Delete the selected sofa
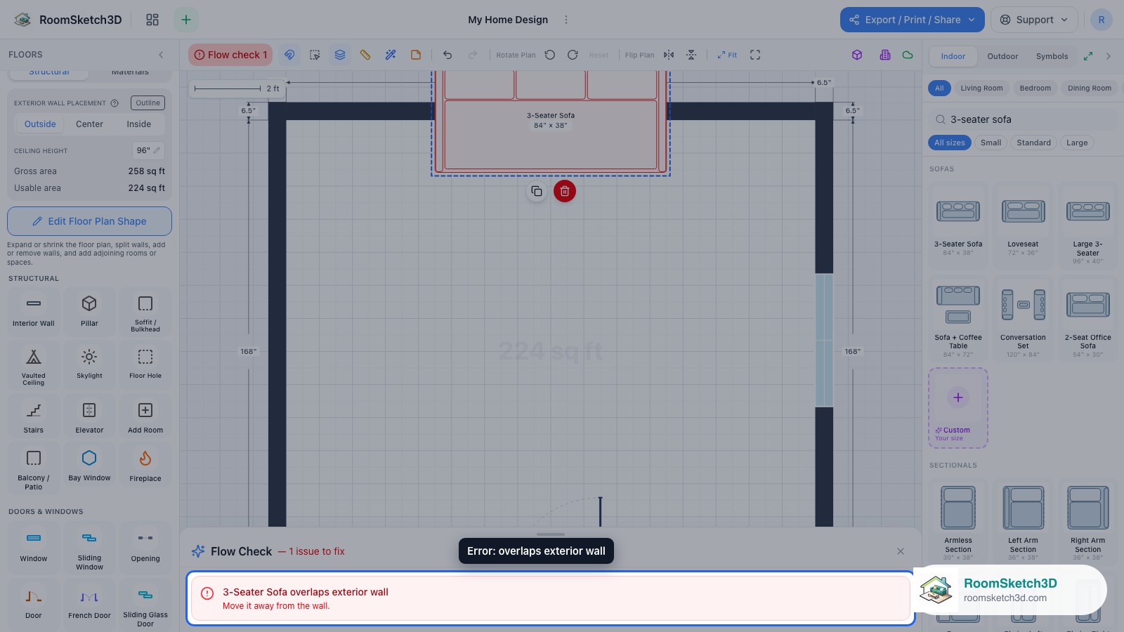 point(565,191)
